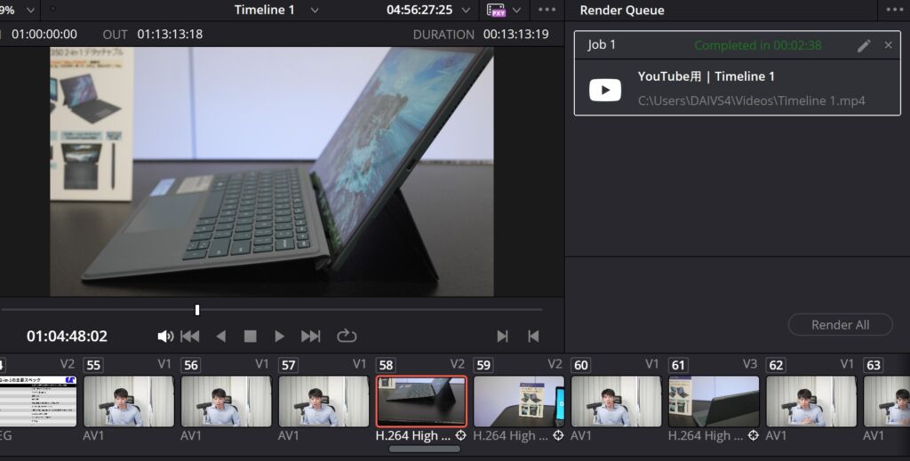The height and width of the screenshot is (461, 910).
Task: Click the DURATION value 00:13:13:19
Action: (x=516, y=35)
